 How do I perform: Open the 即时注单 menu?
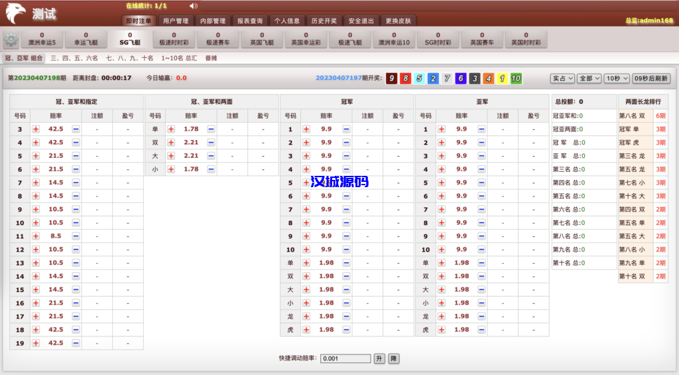tap(139, 21)
